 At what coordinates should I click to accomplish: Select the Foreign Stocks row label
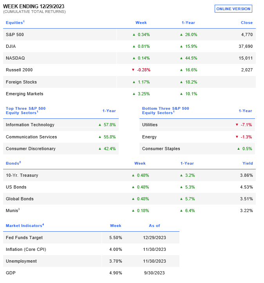(x=21, y=82)
